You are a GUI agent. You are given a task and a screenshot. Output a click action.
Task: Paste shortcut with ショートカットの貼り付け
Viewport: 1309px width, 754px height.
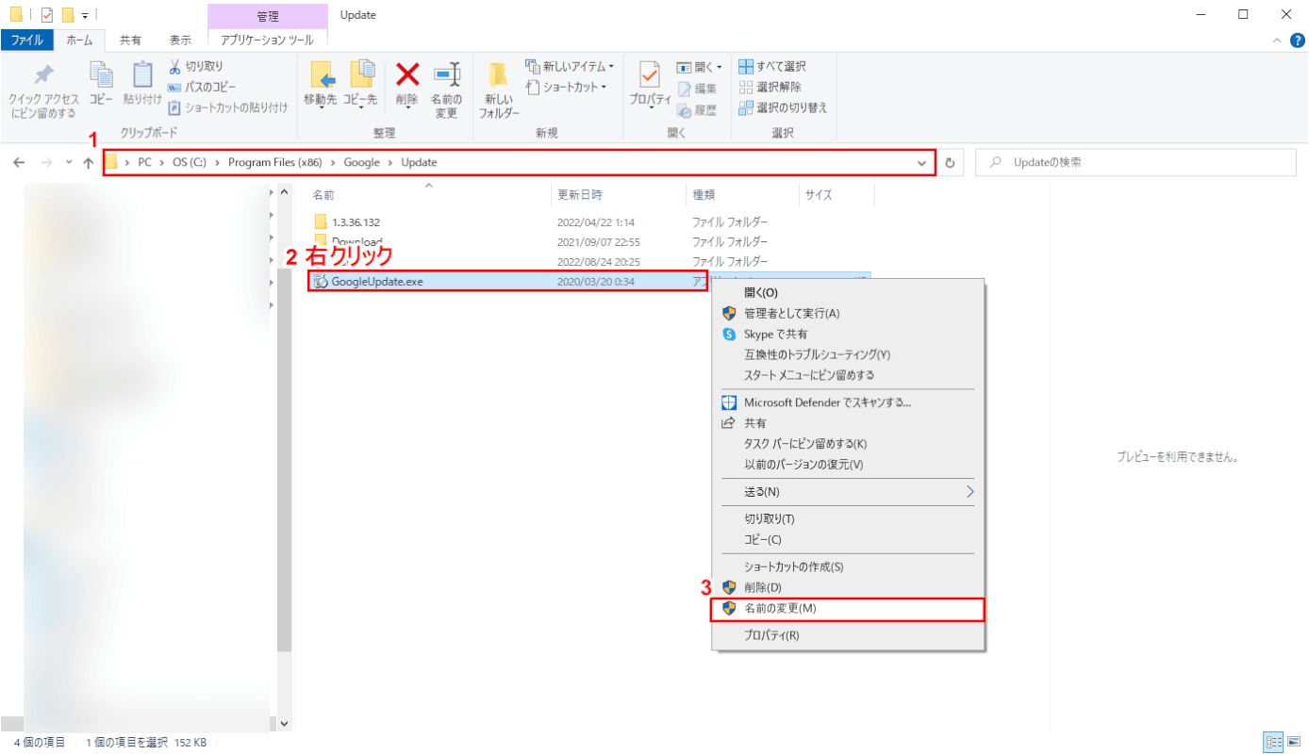[228, 107]
